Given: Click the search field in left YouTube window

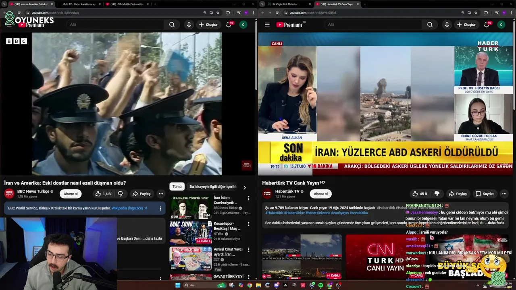Looking at the screenshot, I should (x=116, y=25).
